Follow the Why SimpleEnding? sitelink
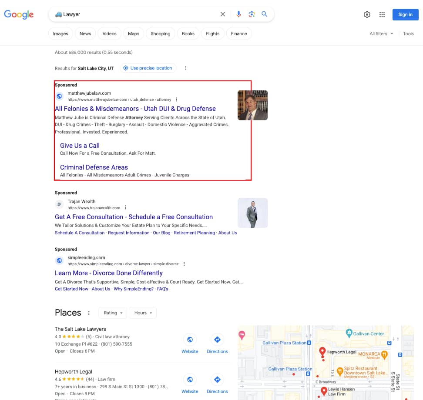 click(x=134, y=289)
